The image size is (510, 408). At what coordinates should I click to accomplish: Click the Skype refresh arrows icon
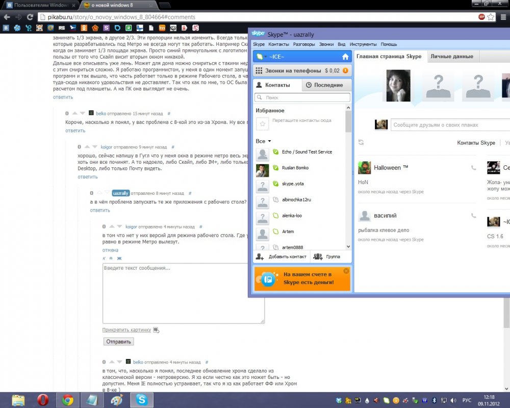pos(361,142)
